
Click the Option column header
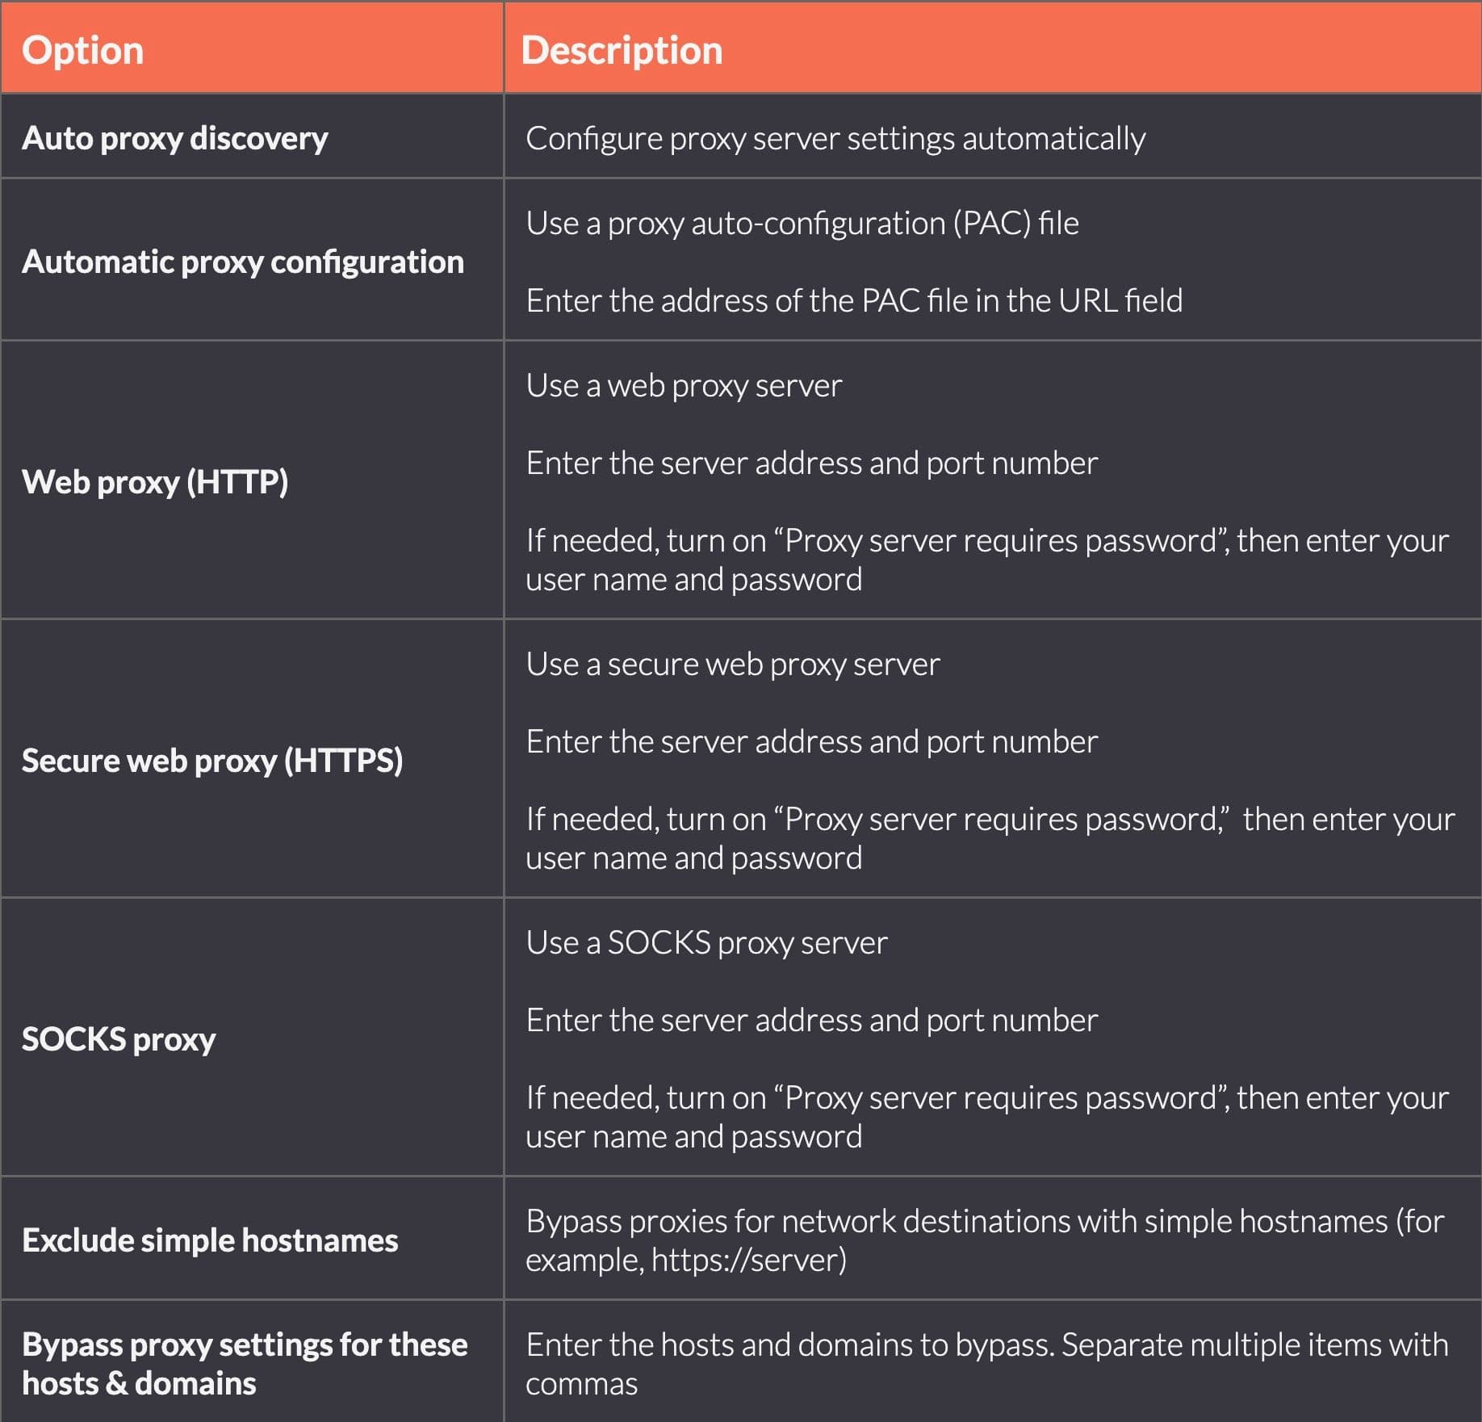click(x=83, y=50)
